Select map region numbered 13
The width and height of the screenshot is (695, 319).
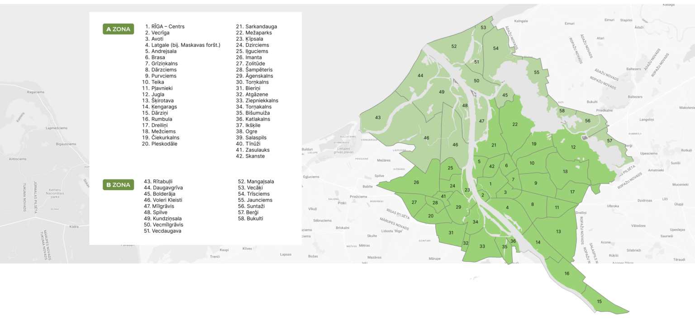coord(558,231)
